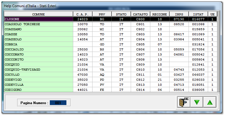The height and width of the screenshot is (116, 225).
Task: Click the ESC exit door icon
Action: (x=184, y=102)
